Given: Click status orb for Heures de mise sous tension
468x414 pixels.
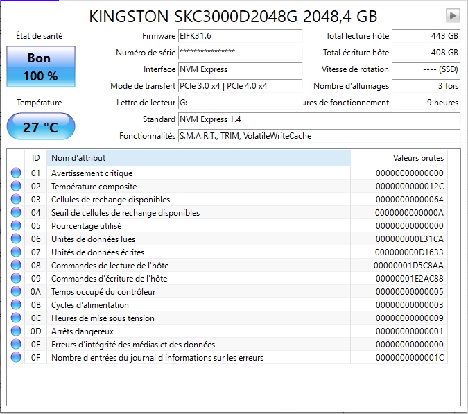Looking at the screenshot, I should pyautogui.click(x=16, y=318).
